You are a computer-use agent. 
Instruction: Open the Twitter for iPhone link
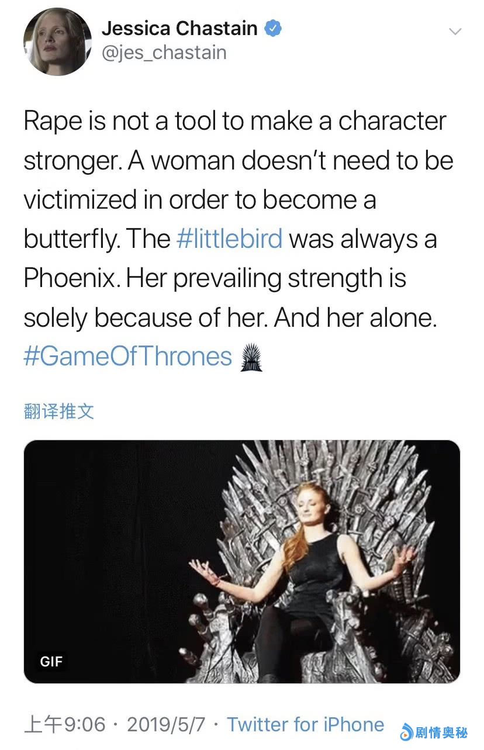[x=305, y=724]
